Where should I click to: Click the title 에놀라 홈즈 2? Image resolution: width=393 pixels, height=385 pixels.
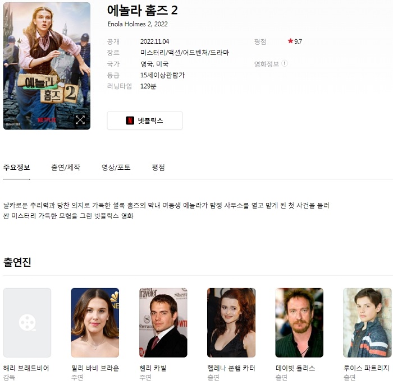tap(143, 11)
